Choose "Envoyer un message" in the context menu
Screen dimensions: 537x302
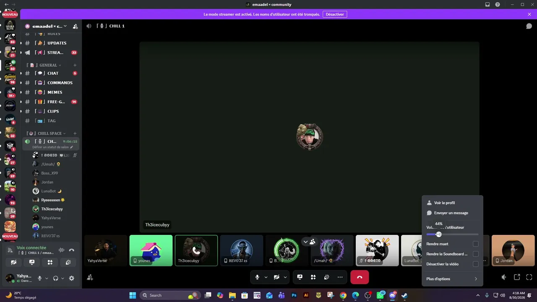[x=452, y=213]
